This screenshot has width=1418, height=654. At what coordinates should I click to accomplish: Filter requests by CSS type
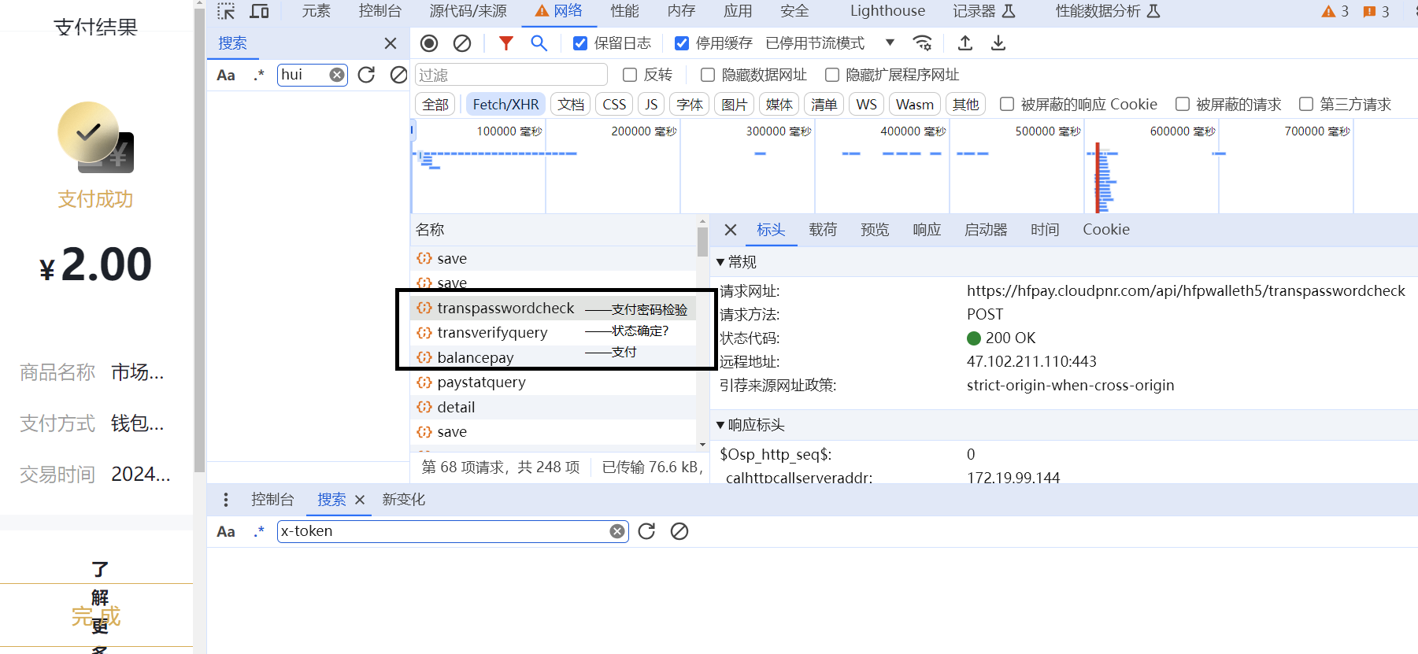pos(614,105)
